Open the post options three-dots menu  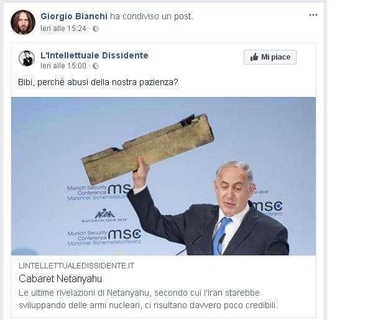313,15
